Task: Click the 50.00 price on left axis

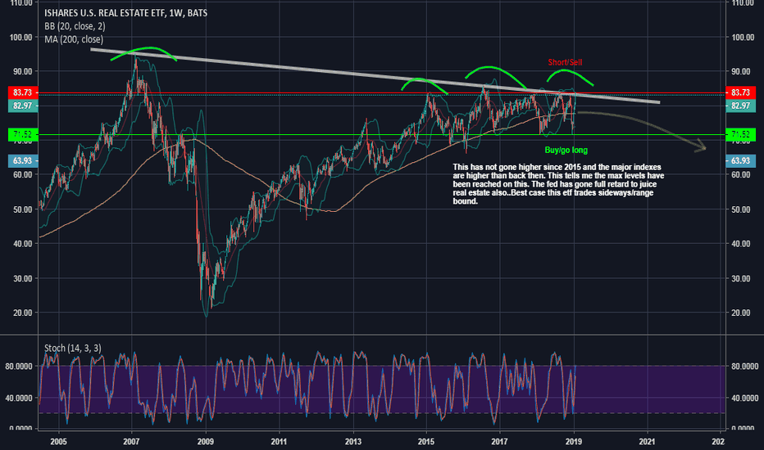Action: pyautogui.click(x=23, y=209)
